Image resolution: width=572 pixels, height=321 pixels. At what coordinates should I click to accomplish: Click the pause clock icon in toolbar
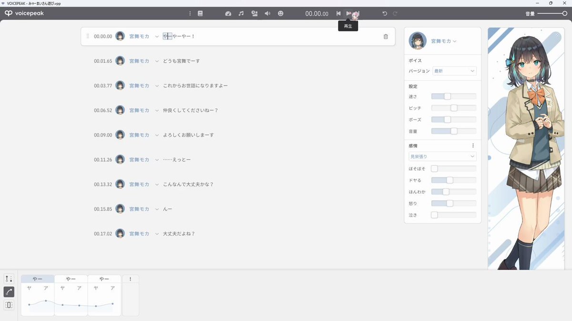tap(255, 13)
